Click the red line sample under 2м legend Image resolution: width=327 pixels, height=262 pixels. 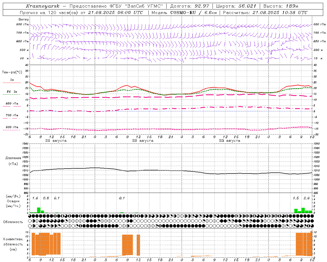coord(12,83)
